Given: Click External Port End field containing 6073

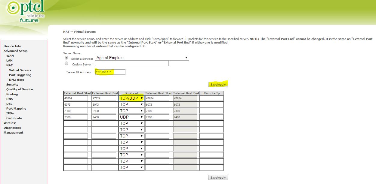Looking at the screenshot, I should [x=104, y=104].
